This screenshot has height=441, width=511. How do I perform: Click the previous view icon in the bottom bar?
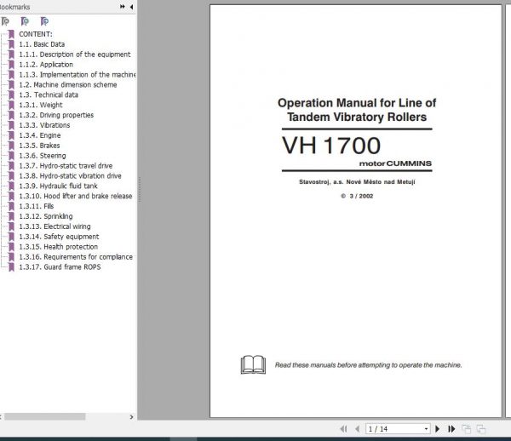[467, 429]
